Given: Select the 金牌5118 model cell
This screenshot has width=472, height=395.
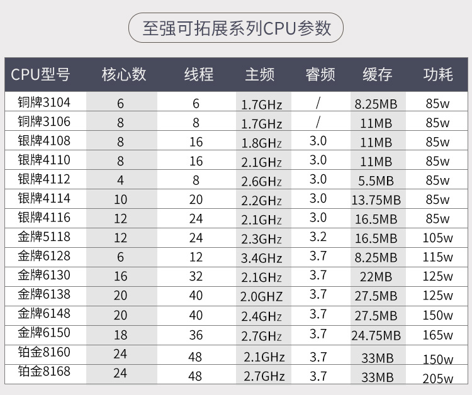Looking at the screenshot, I should [x=44, y=237].
